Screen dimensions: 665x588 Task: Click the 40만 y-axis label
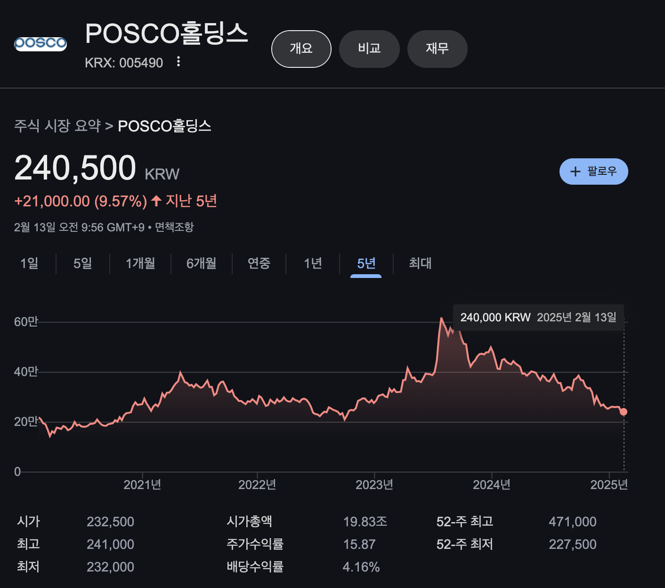pyautogui.click(x=26, y=372)
